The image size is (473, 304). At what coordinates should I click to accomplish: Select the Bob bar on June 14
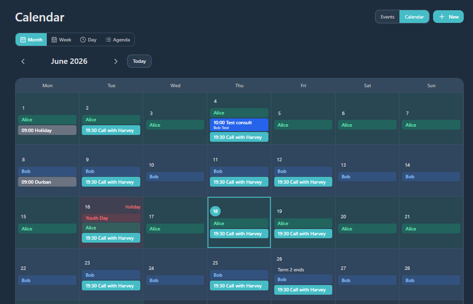pos(431,177)
